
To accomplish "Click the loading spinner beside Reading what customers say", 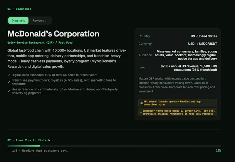I will coord(9,150).
